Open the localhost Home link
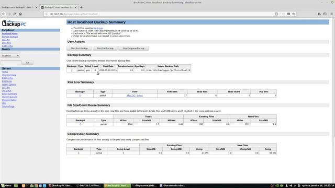Image resolution: width=335 pixels, height=188 pixels. click(x=10, y=33)
